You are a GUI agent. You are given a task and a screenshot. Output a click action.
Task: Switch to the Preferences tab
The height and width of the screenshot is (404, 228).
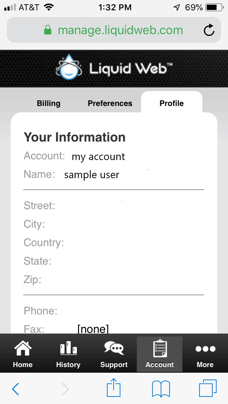(x=110, y=103)
